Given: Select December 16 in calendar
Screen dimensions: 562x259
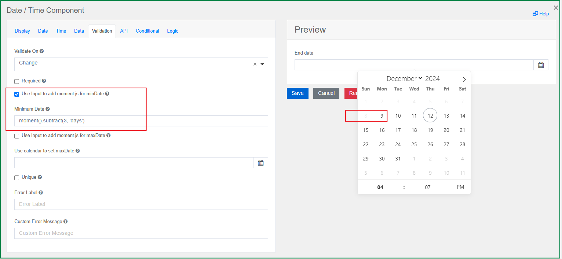Looking at the screenshot, I should [x=382, y=130].
